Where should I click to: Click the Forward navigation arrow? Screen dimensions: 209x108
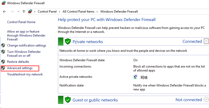pyautogui.click(x=12, y=12)
